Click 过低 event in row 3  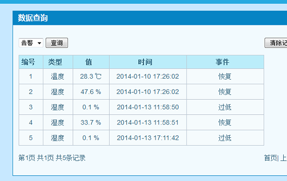(x=225, y=107)
